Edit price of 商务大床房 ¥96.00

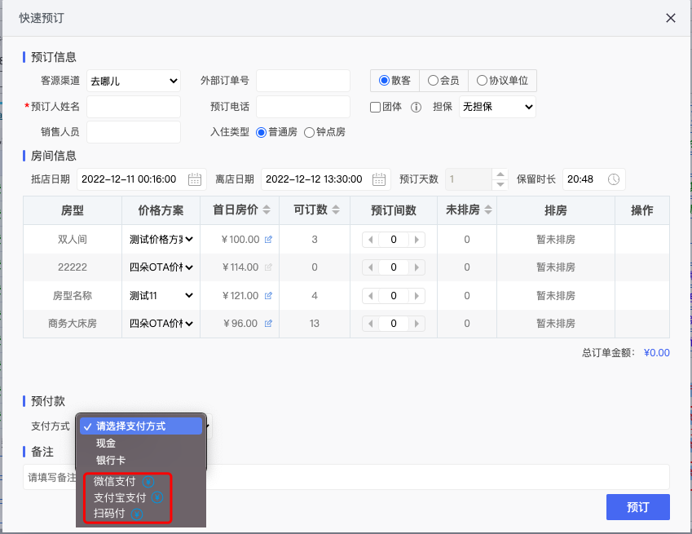[268, 324]
